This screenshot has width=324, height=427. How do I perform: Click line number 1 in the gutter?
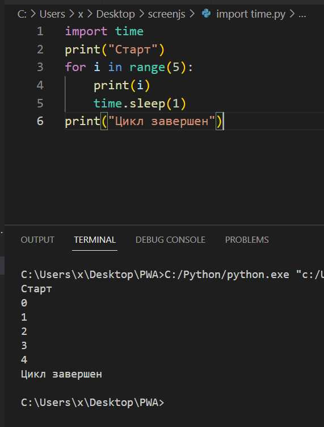click(x=40, y=32)
